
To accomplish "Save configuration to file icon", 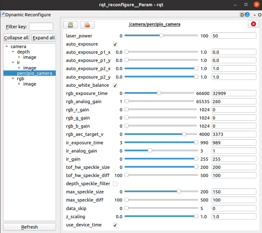I will pyautogui.click(x=70, y=25).
